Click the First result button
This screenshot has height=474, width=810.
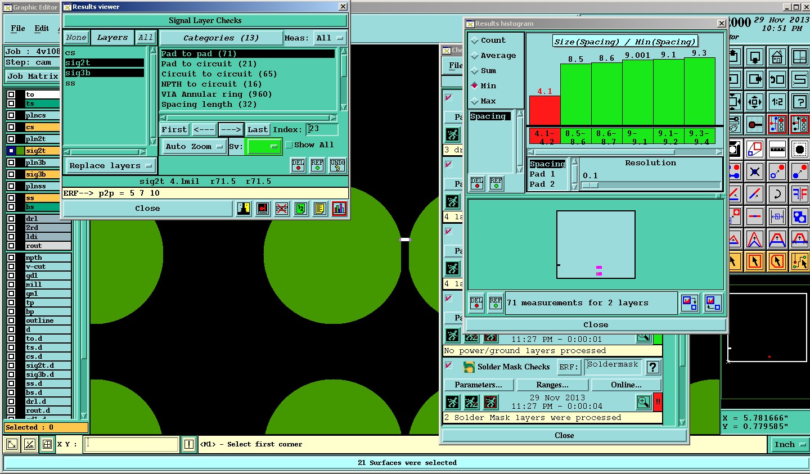coord(174,129)
